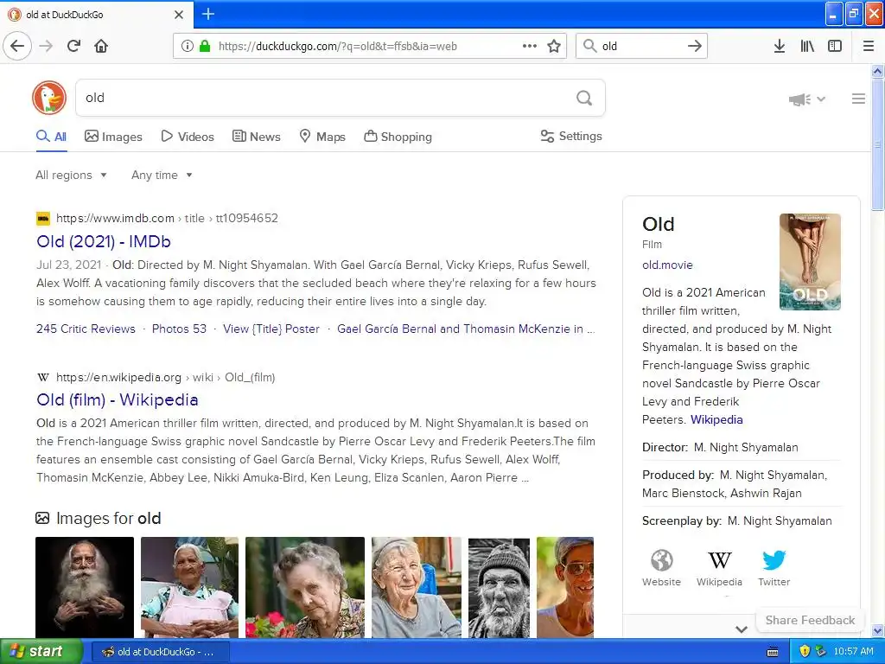Image resolution: width=885 pixels, height=664 pixels.
Task: Open the Firefox home page
Action: (x=101, y=46)
